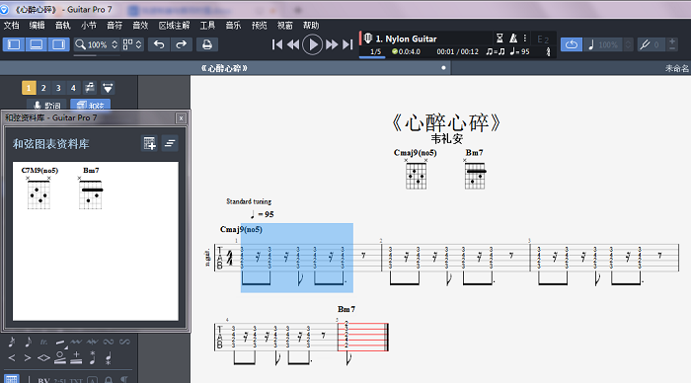Screen dimensions: 691x383
Task: Click the Bm7 chord diagram under the title
Action: click(x=475, y=174)
